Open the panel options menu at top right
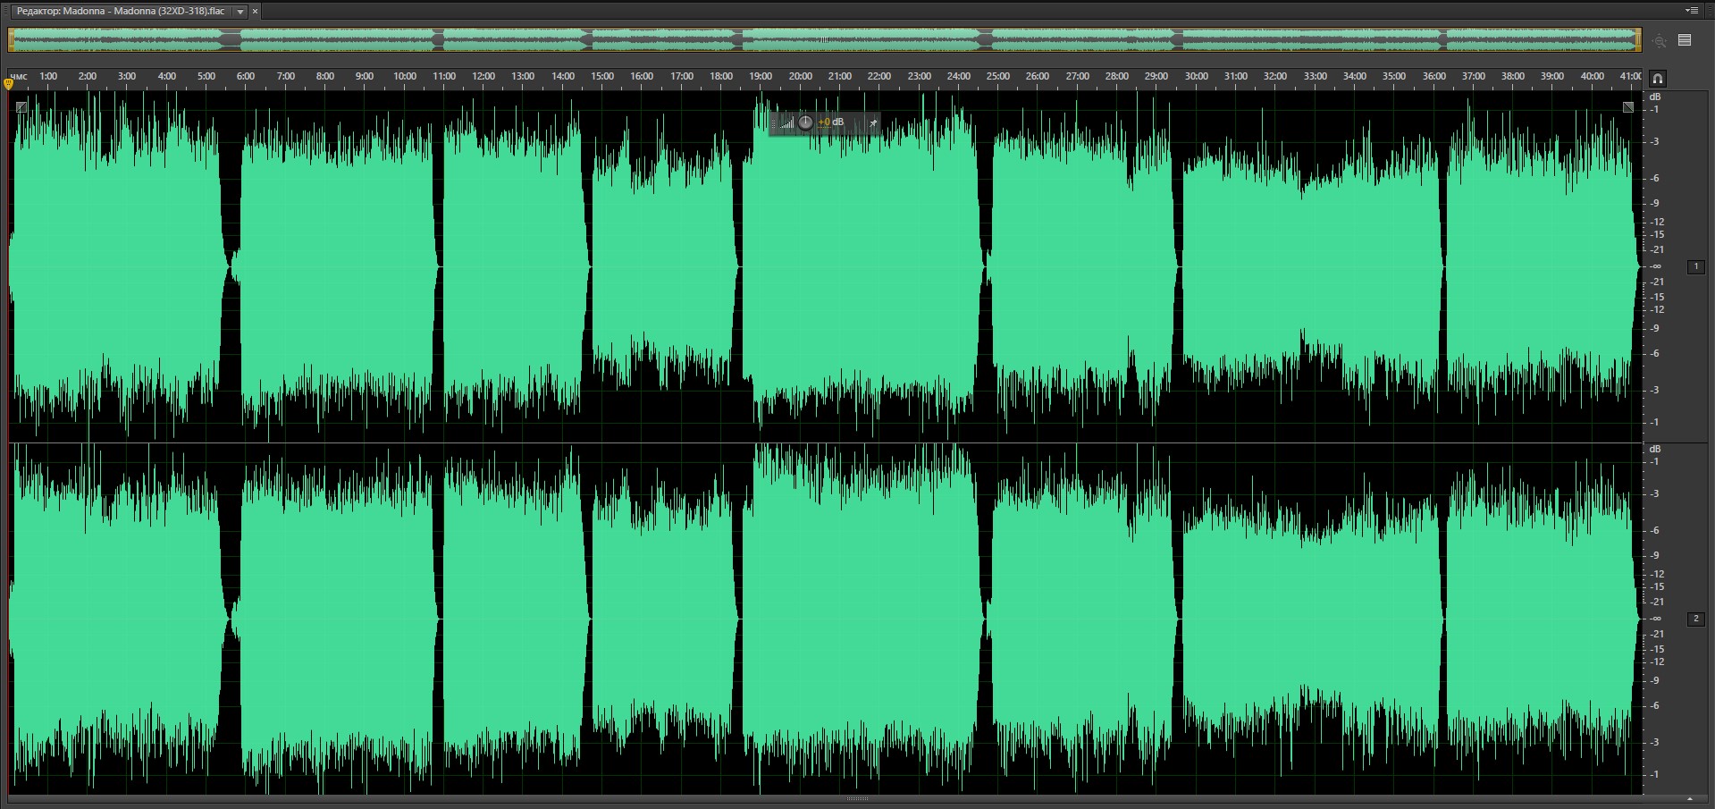This screenshot has width=1715, height=809. click(x=1691, y=11)
